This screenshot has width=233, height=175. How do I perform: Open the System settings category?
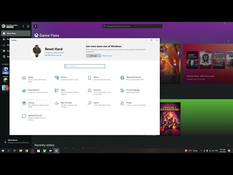click(35, 79)
